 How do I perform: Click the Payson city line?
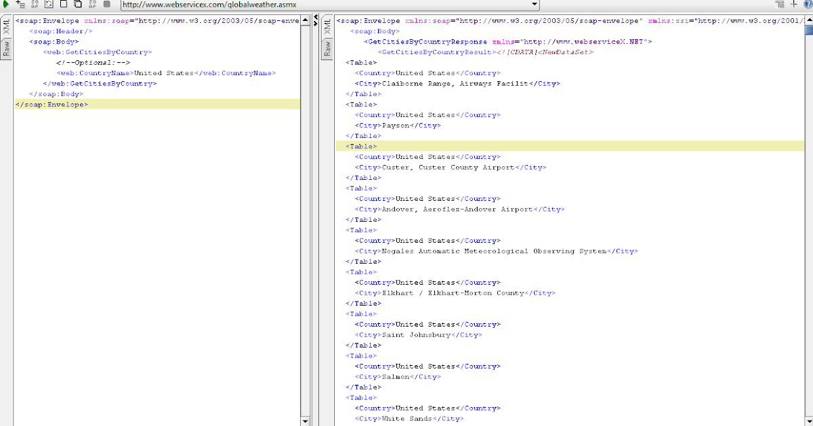coord(398,126)
